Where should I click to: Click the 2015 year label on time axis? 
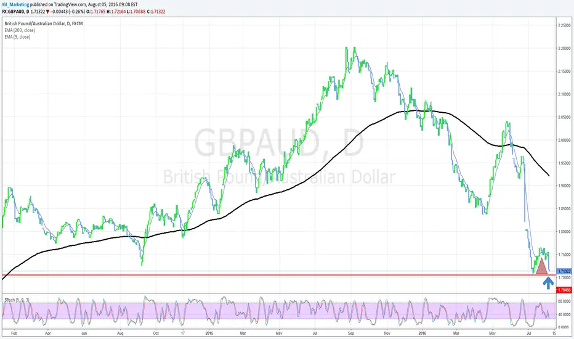coord(209,333)
